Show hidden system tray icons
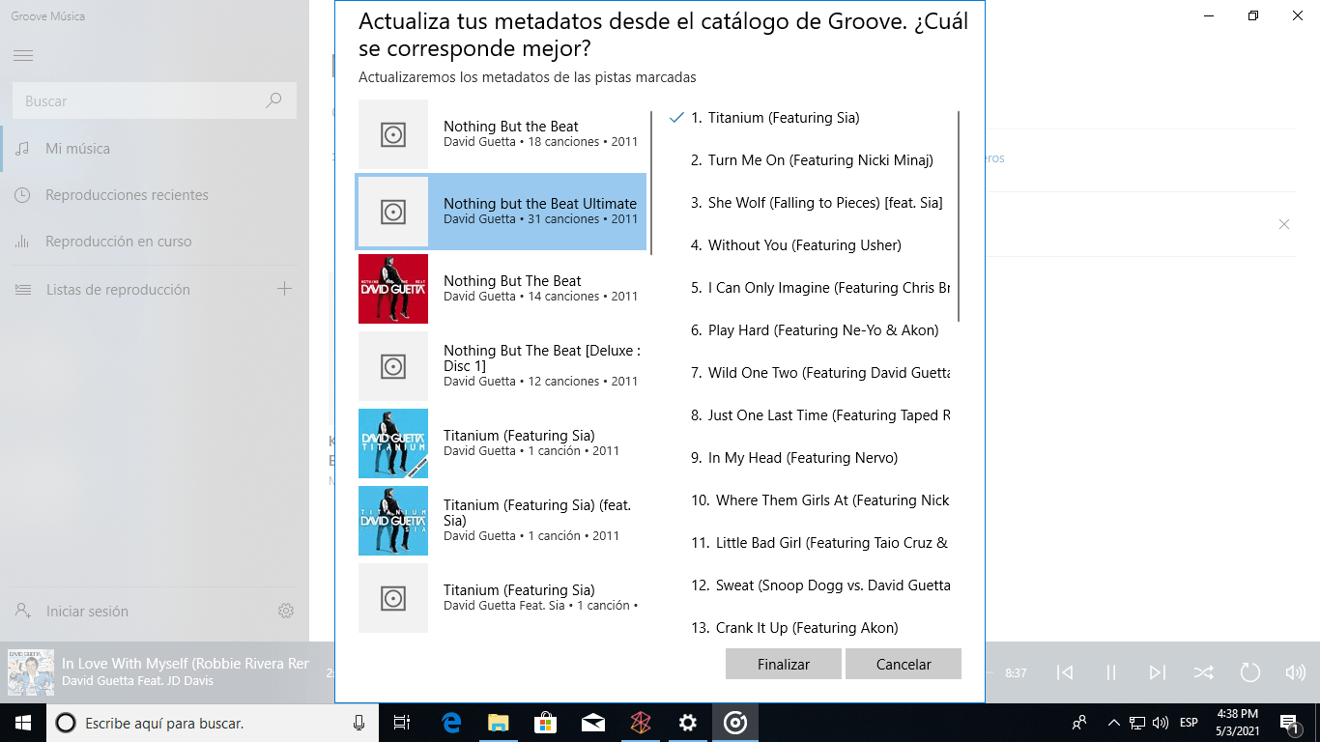The width and height of the screenshot is (1320, 742). (1113, 723)
